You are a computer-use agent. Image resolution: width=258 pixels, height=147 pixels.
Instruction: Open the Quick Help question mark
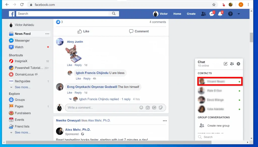click(x=230, y=14)
